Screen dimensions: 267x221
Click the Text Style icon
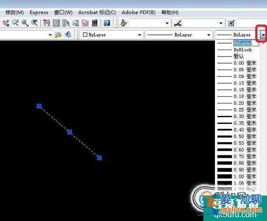tap(124, 23)
